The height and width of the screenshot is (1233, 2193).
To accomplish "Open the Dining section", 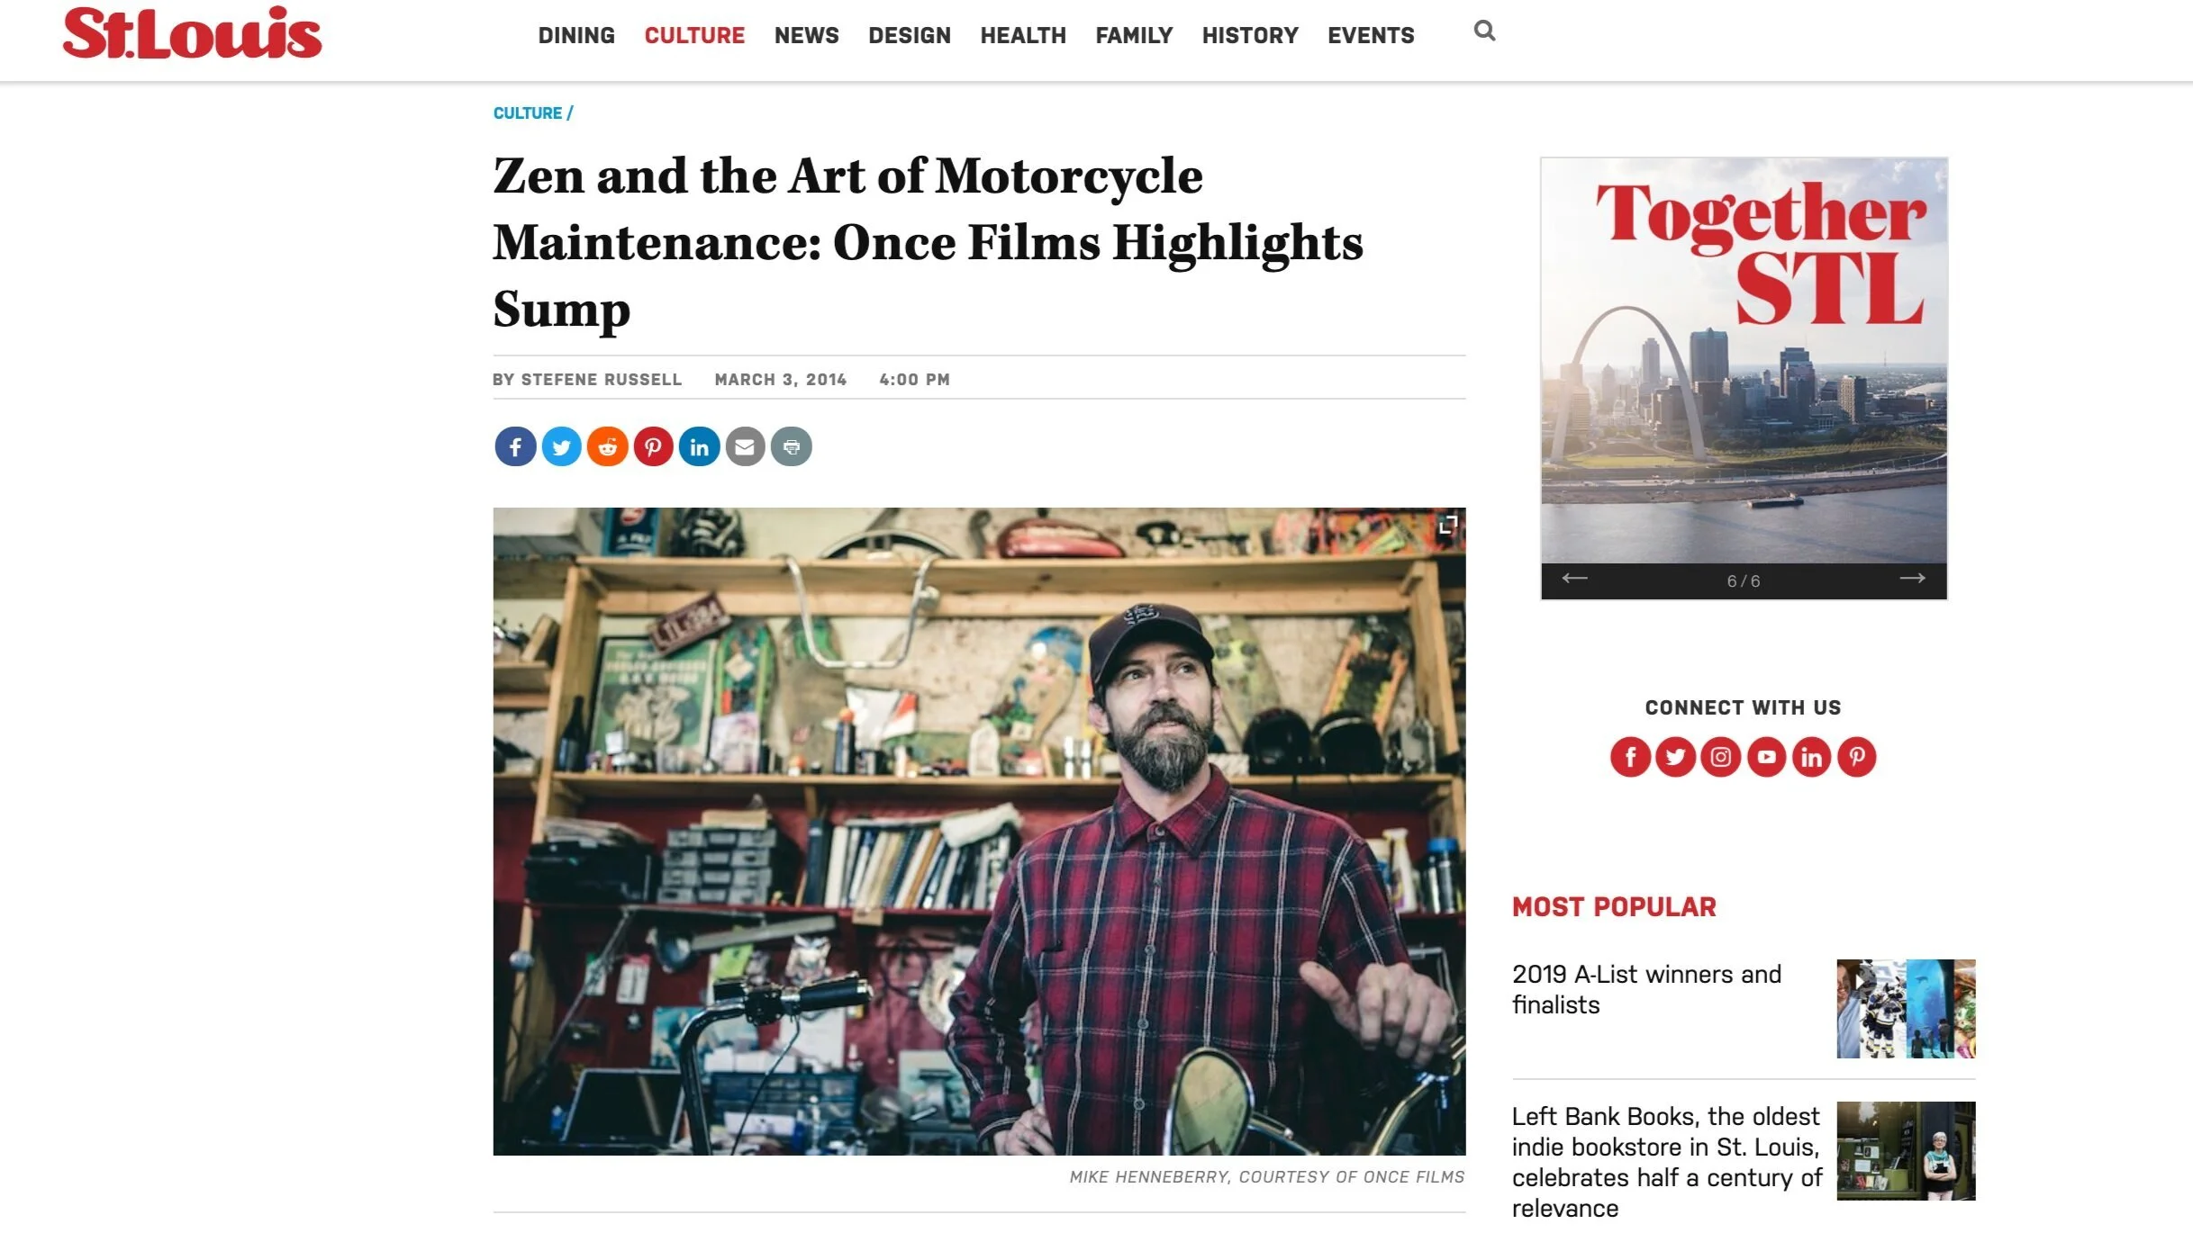I will (x=576, y=36).
